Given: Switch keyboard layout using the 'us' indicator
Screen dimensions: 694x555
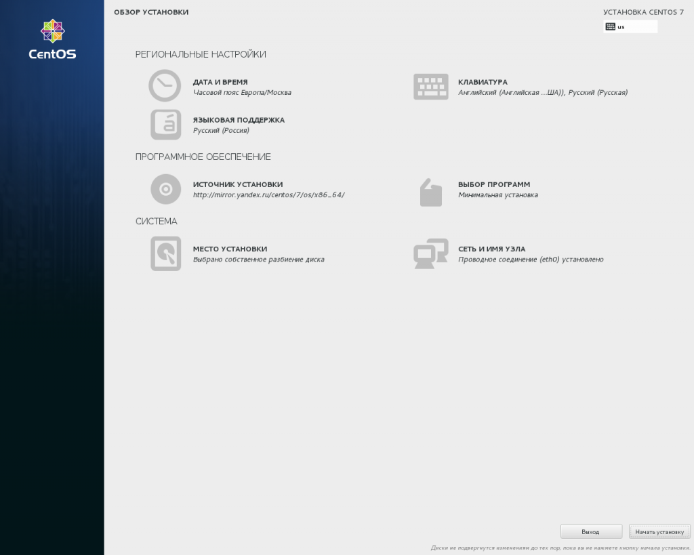Looking at the screenshot, I should coord(630,27).
